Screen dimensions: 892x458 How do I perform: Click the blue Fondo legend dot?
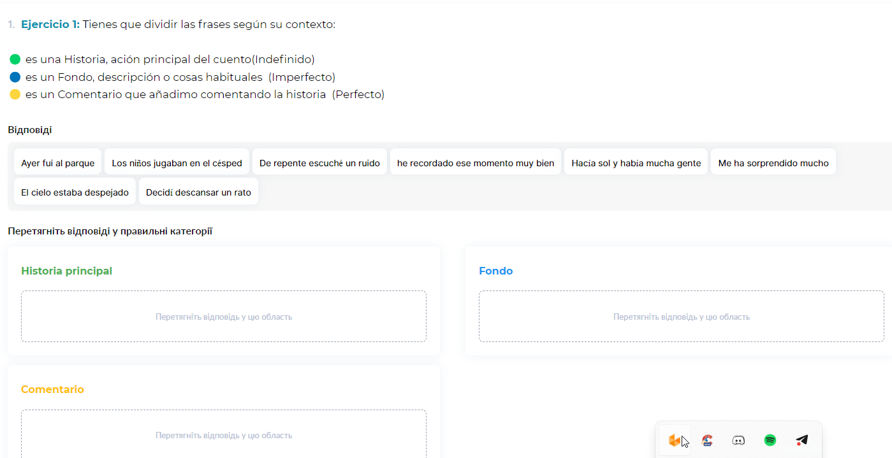tap(15, 77)
